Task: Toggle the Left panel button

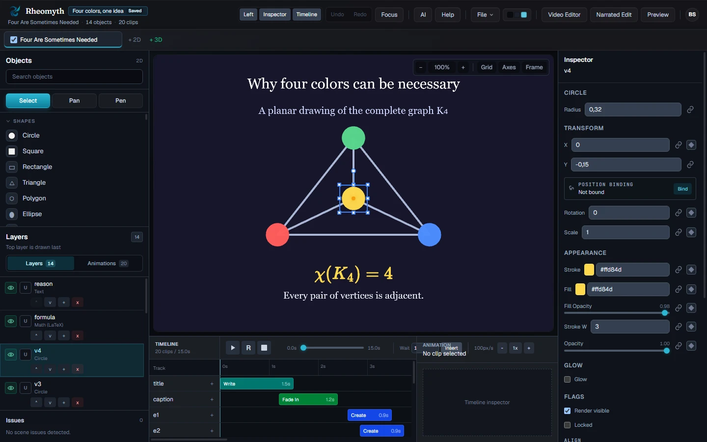Action: pos(248,15)
